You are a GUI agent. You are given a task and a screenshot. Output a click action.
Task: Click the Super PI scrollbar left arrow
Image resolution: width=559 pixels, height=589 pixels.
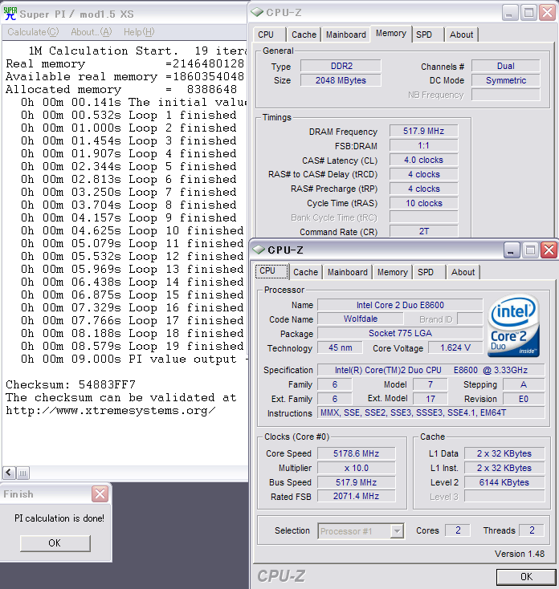(x=10, y=473)
